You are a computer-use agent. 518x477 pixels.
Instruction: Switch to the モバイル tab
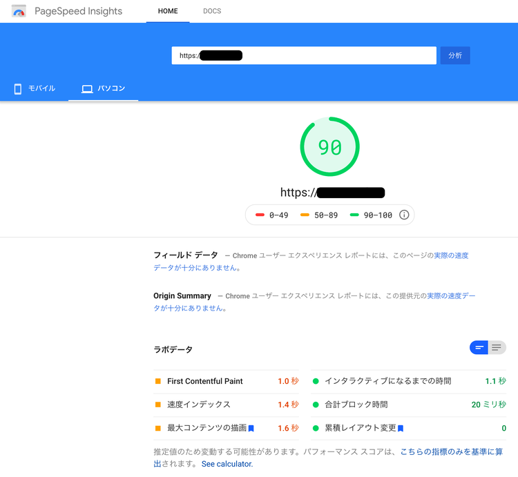click(x=35, y=88)
